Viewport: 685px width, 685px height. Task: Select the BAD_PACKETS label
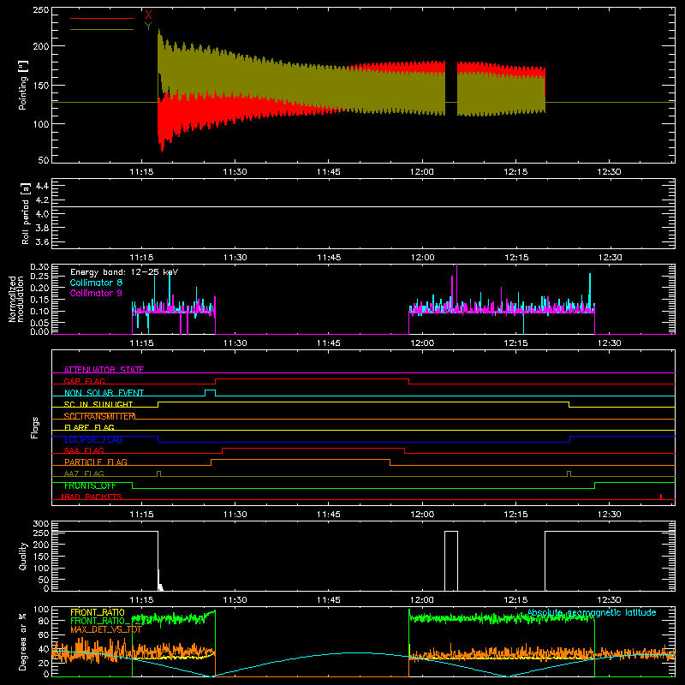point(92,497)
